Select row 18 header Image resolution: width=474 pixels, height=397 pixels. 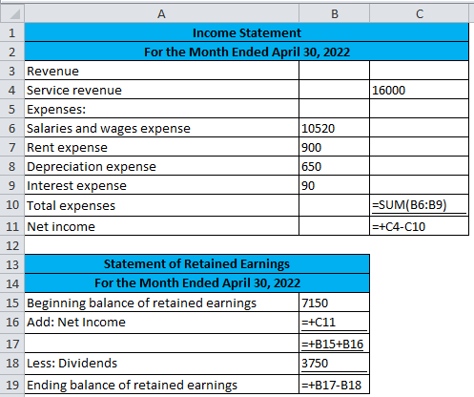coord(12,364)
